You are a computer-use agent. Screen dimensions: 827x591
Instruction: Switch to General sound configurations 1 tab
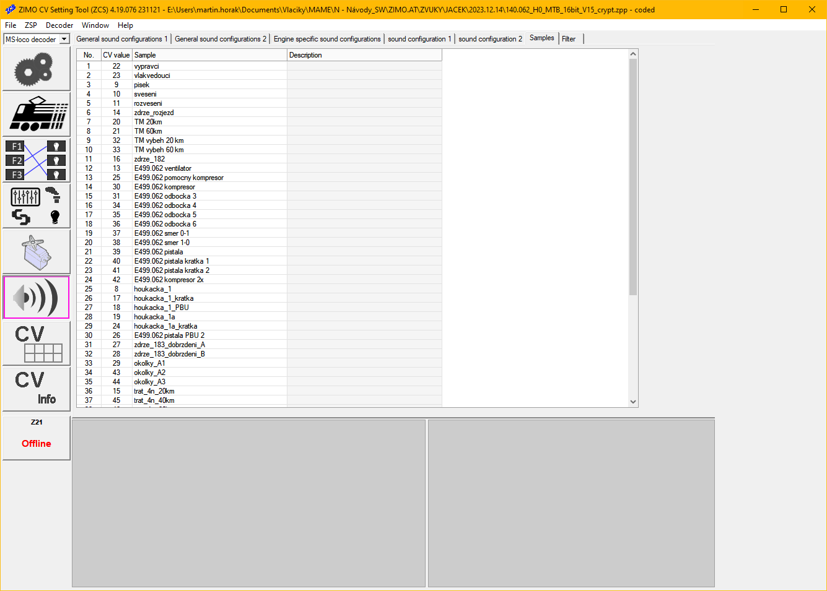(x=122, y=39)
